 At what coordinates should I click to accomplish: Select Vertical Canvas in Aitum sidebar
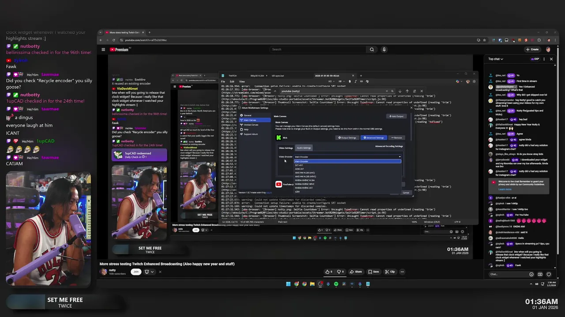255,125
